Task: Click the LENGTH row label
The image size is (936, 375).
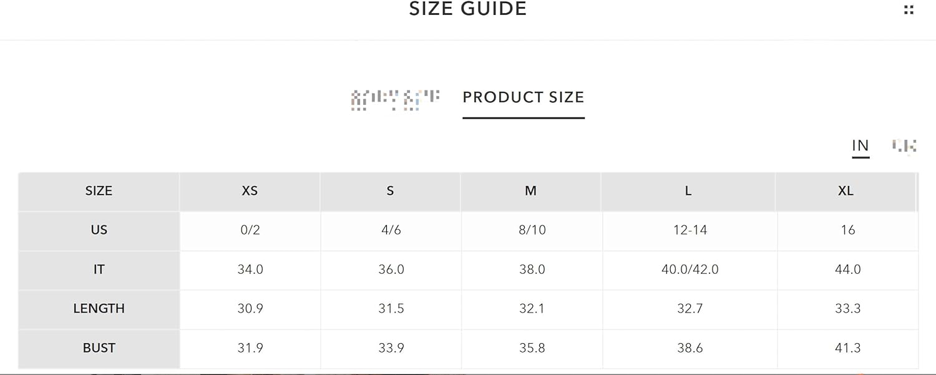Action: [x=99, y=309]
